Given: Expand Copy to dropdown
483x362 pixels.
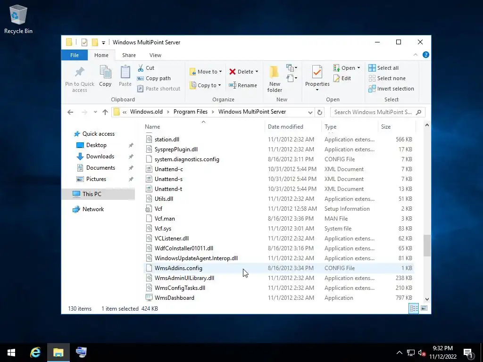Looking at the screenshot, I should (219, 85).
